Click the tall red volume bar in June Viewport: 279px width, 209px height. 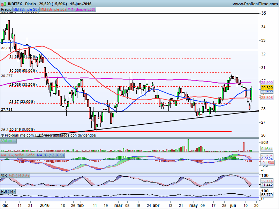(244, 147)
